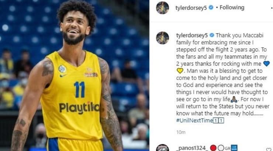Click the praying hands emoji
273x151 pixels.
234,99
